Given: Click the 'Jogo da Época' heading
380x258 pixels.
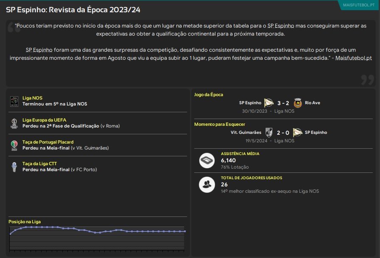Looking at the screenshot, I should 209,94.
